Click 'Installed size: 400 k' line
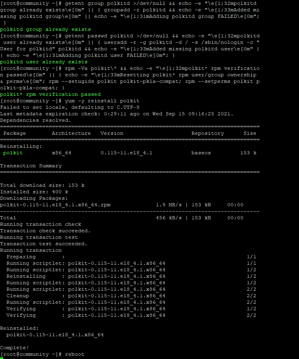The image size is (299, 359). tap(34, 192)
